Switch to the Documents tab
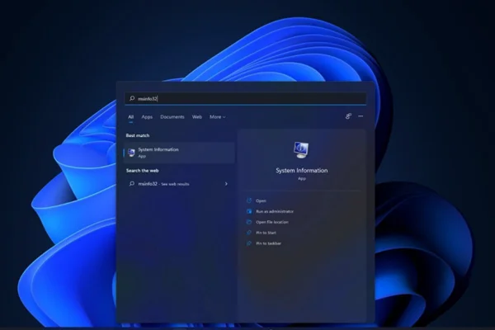Image resolution: width=495 pixels, height=330 pixels. pos(172,117)
